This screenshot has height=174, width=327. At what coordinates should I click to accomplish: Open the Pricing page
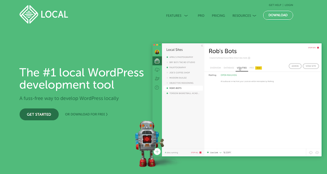click(x=218, y=16)
